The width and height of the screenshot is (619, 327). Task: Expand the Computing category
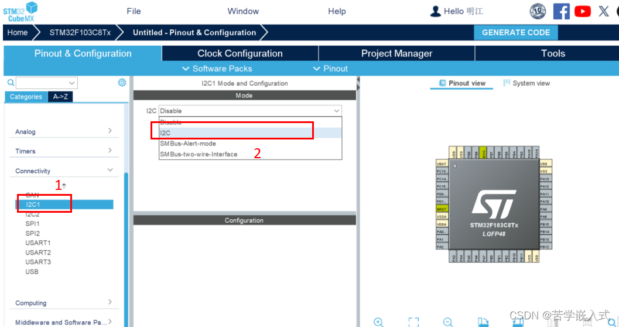tap(64, 302)
